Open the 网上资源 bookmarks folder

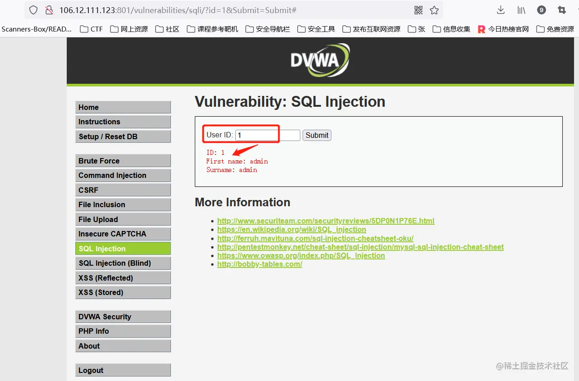(x=129, y=29)
